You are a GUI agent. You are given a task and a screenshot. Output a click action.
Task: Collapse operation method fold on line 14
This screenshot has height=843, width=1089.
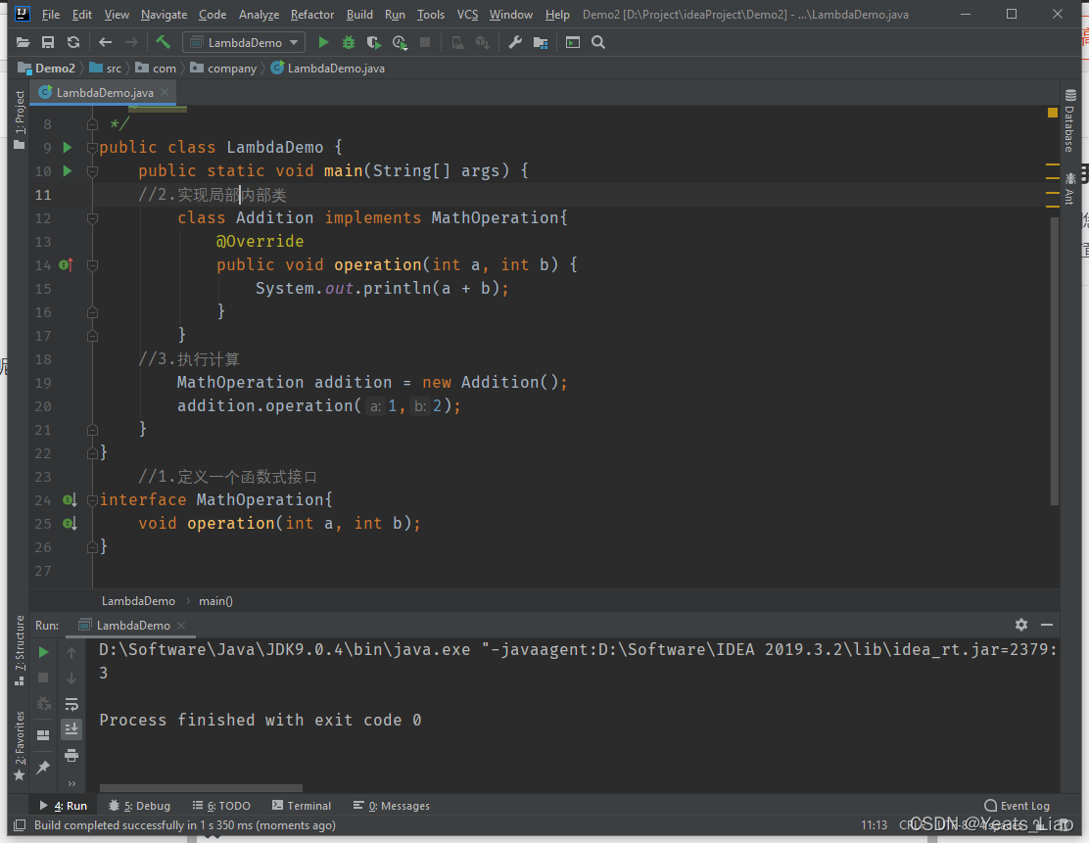[x=92, y=265]
